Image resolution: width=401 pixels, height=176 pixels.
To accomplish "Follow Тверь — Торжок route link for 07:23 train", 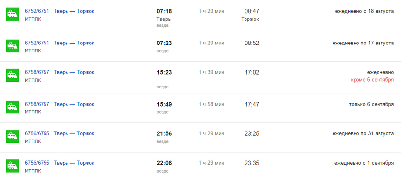I will pos(74,43).
